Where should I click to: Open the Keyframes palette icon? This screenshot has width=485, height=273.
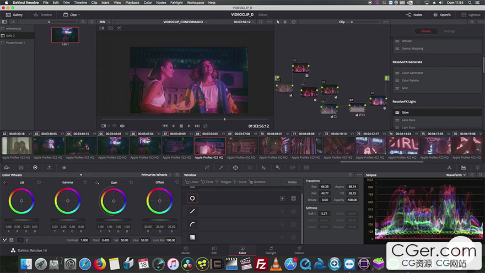coord(449,168)
